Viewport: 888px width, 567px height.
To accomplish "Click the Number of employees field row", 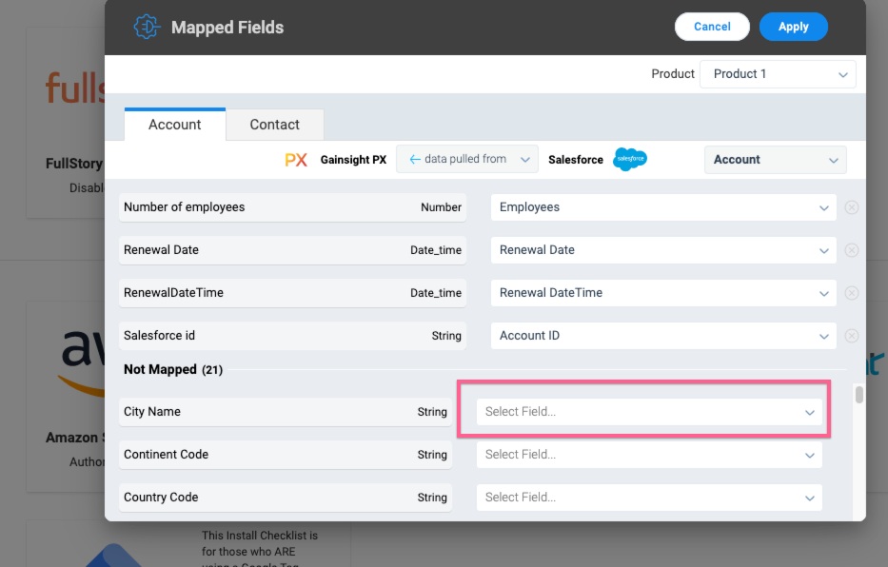I will [292, 207].
